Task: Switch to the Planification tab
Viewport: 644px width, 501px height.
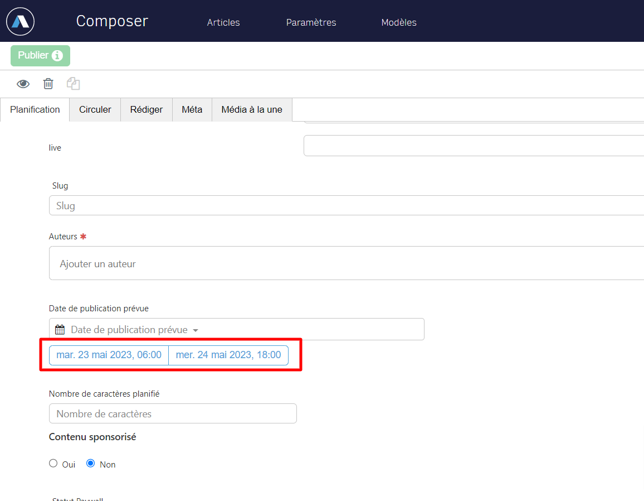Action: tap(35, 109)
